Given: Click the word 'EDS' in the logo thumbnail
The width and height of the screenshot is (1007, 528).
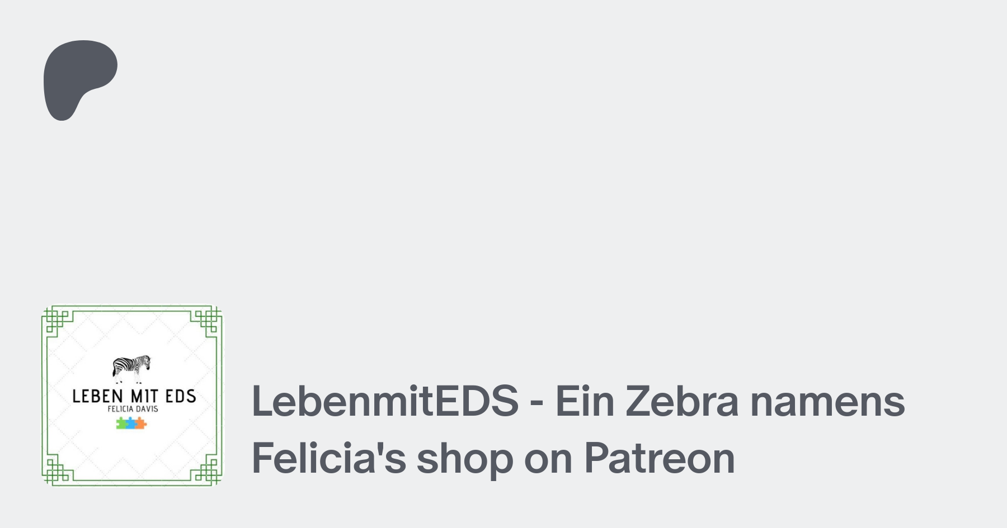Looking at the screenshot, I should tap(180, 396).
